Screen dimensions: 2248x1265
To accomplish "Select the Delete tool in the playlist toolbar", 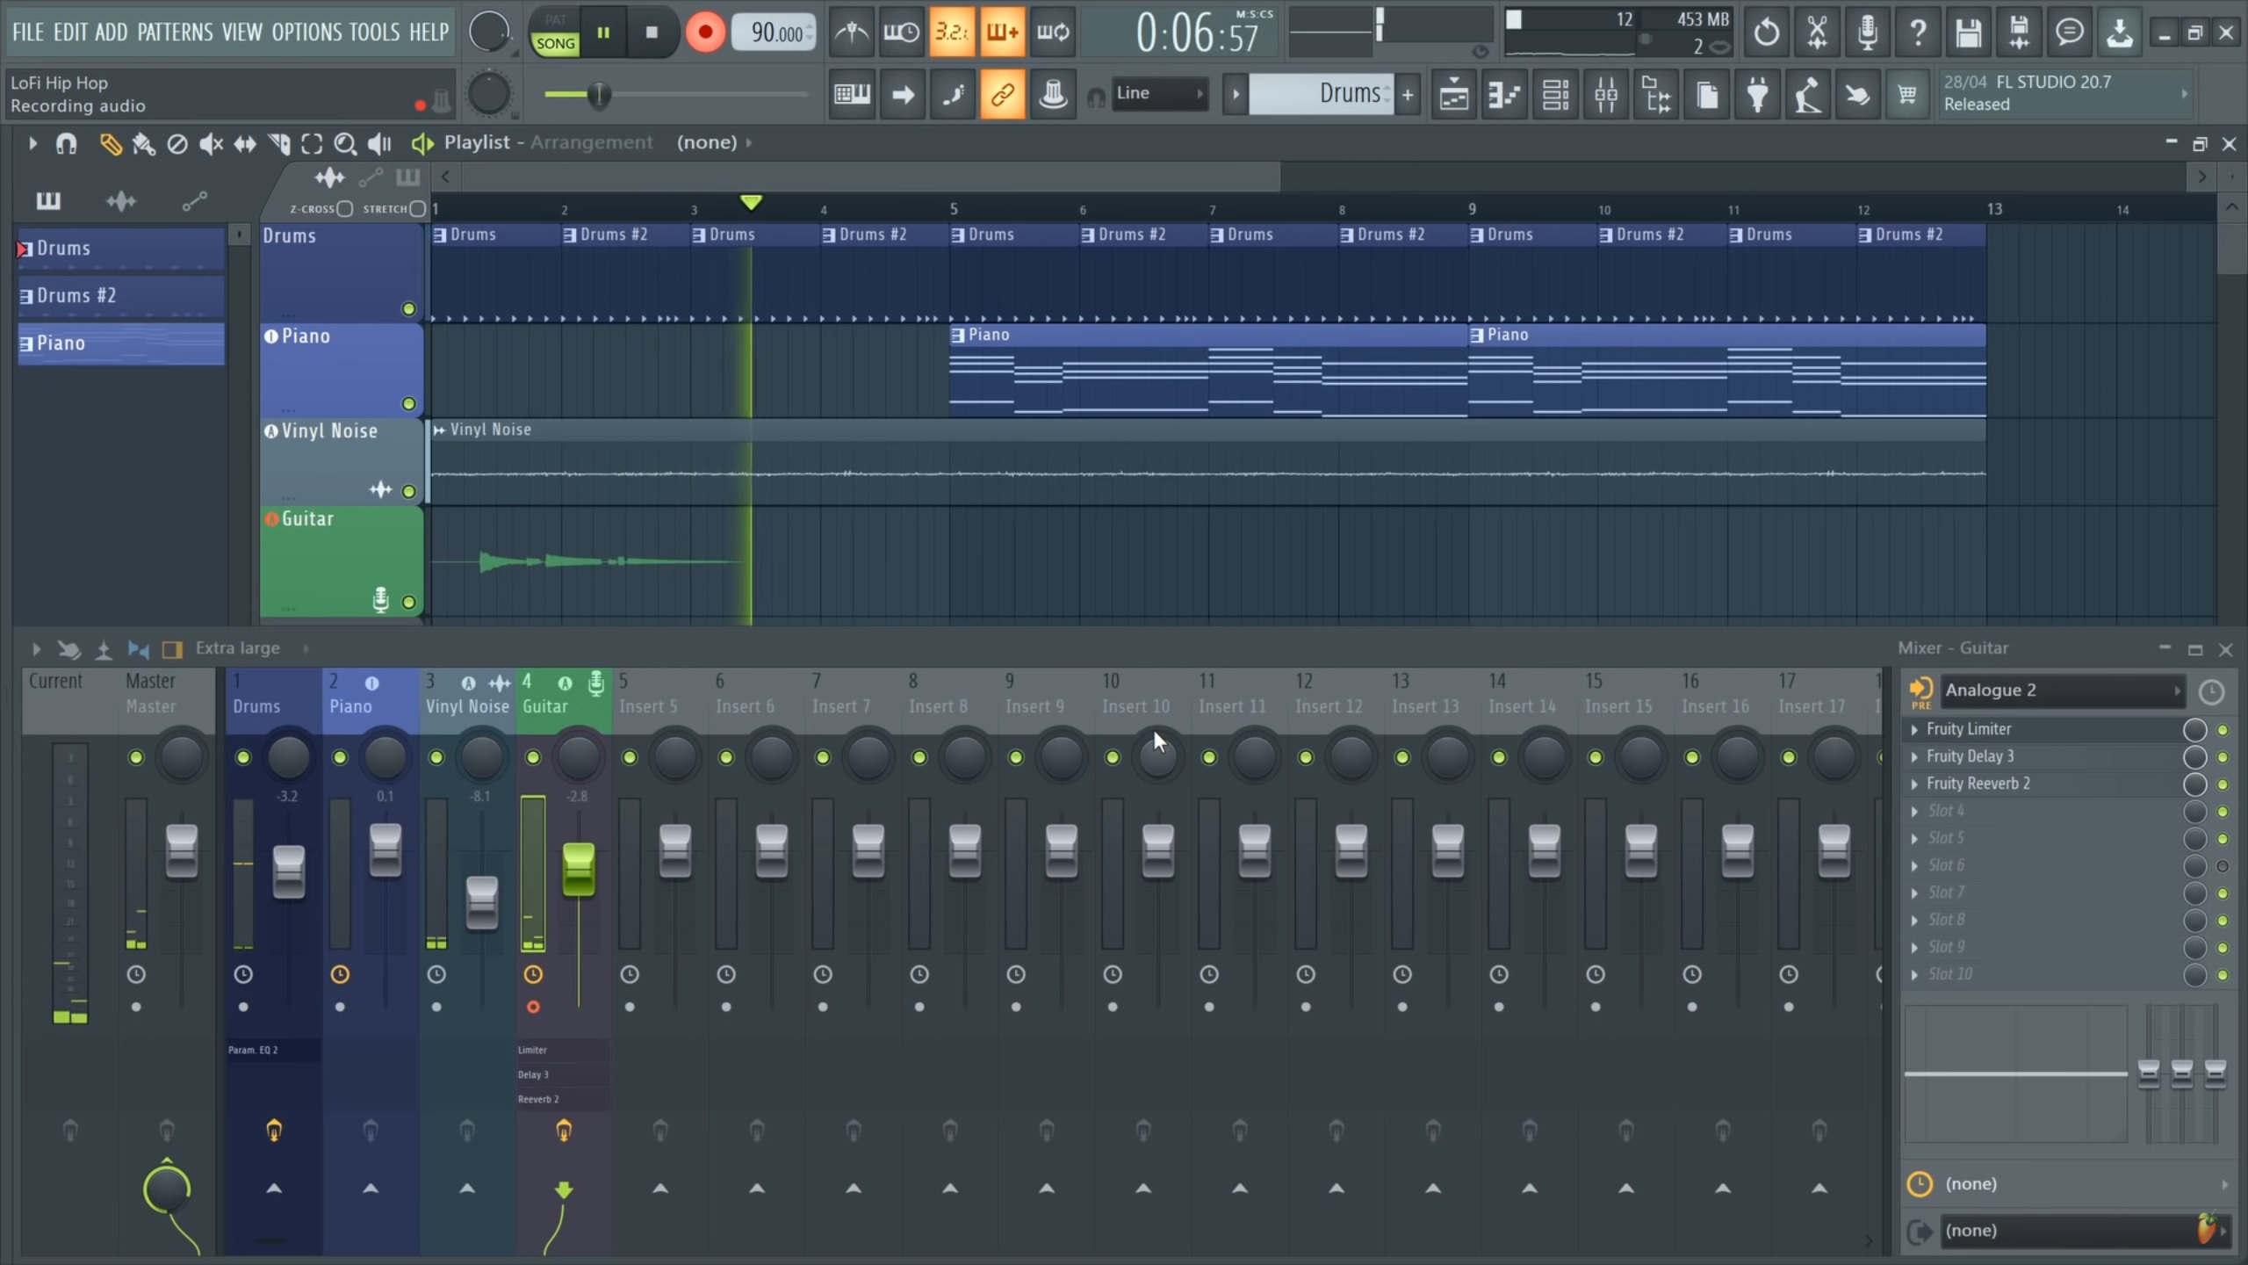I will pyautogui.click(x=177, y=143).
